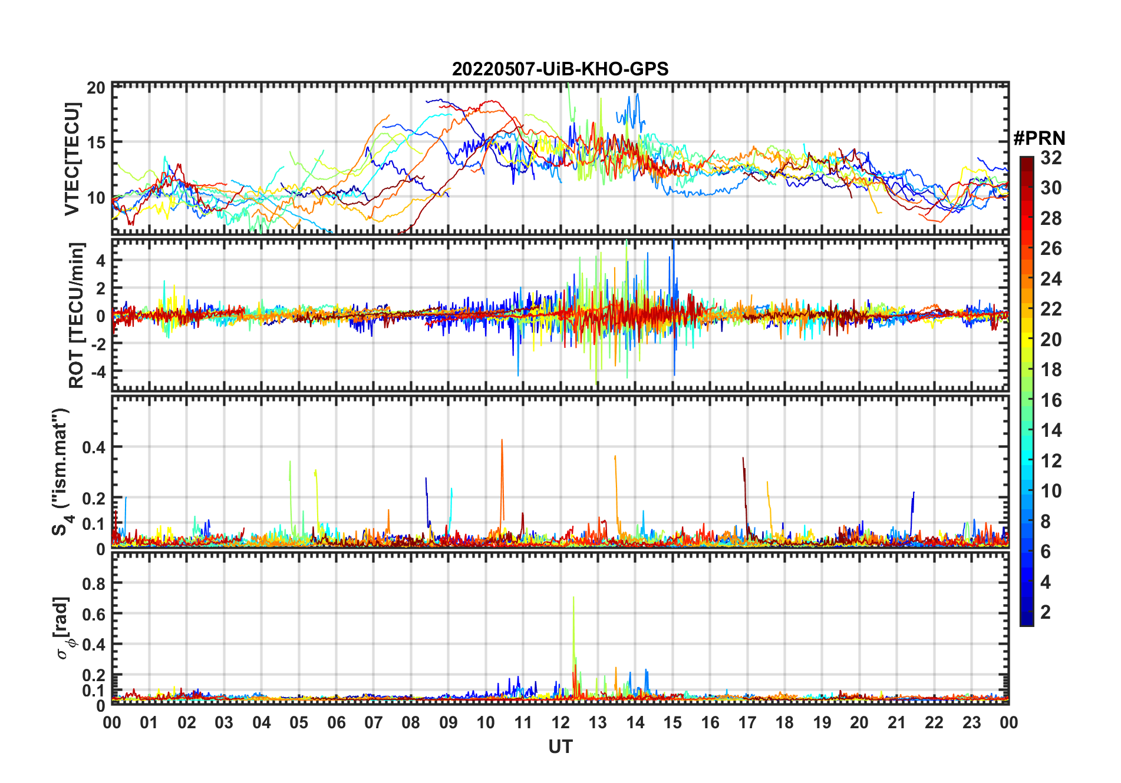Click the 23 hour tick on UT axis

click(972, 722)
